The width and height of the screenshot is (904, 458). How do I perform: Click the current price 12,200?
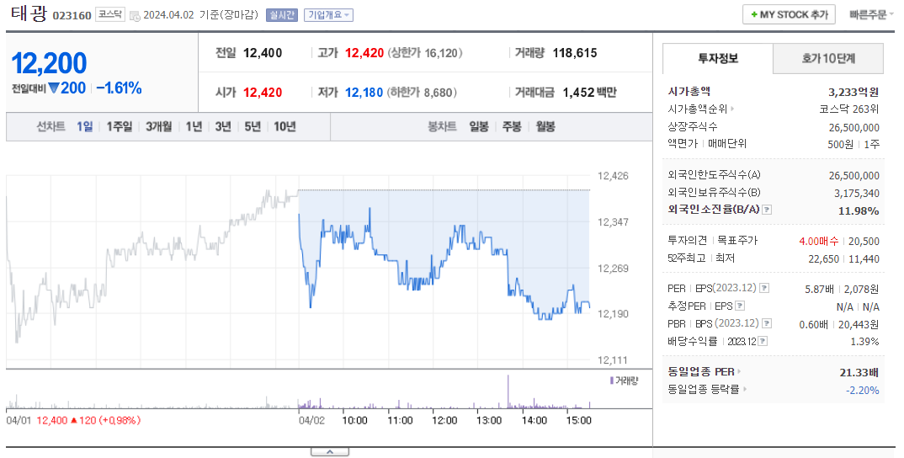(49, 63)
